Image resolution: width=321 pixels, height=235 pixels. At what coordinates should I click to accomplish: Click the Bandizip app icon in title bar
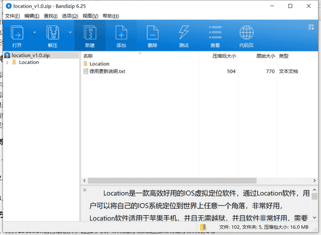click(9, 6)
